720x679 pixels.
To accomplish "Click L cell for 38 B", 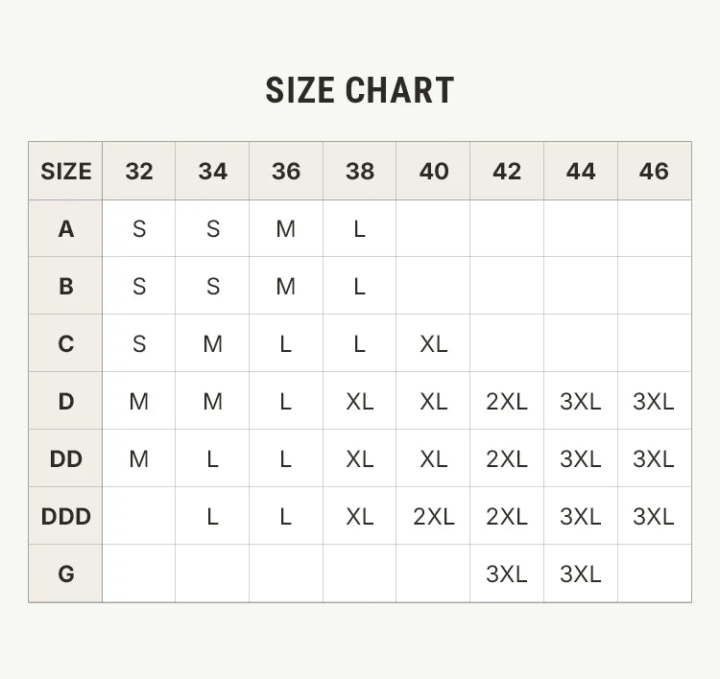I will (x=360, y=287).
